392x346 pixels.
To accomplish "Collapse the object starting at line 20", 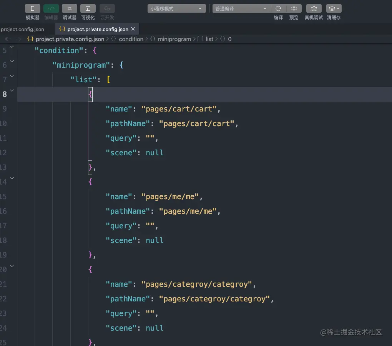I will tap(12, 266).
